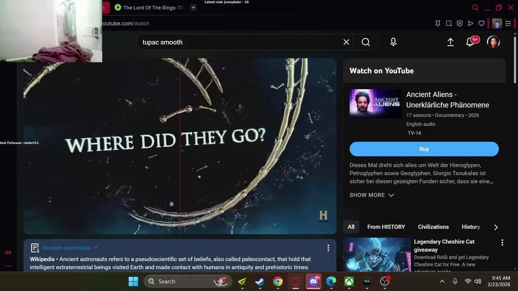Open Ancient astronauts Wikipedia link
Viewport: 518px width, 291px height.
click(x=70, y=248)
